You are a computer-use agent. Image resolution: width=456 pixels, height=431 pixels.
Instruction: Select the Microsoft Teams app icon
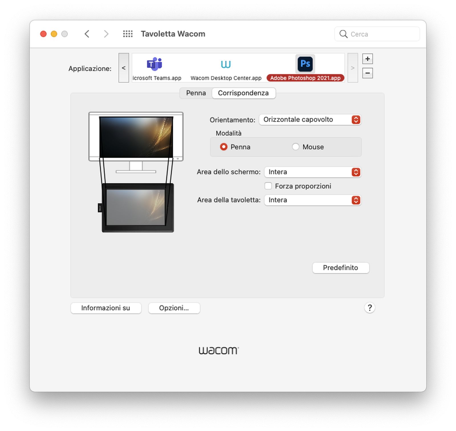click(154, 64)
